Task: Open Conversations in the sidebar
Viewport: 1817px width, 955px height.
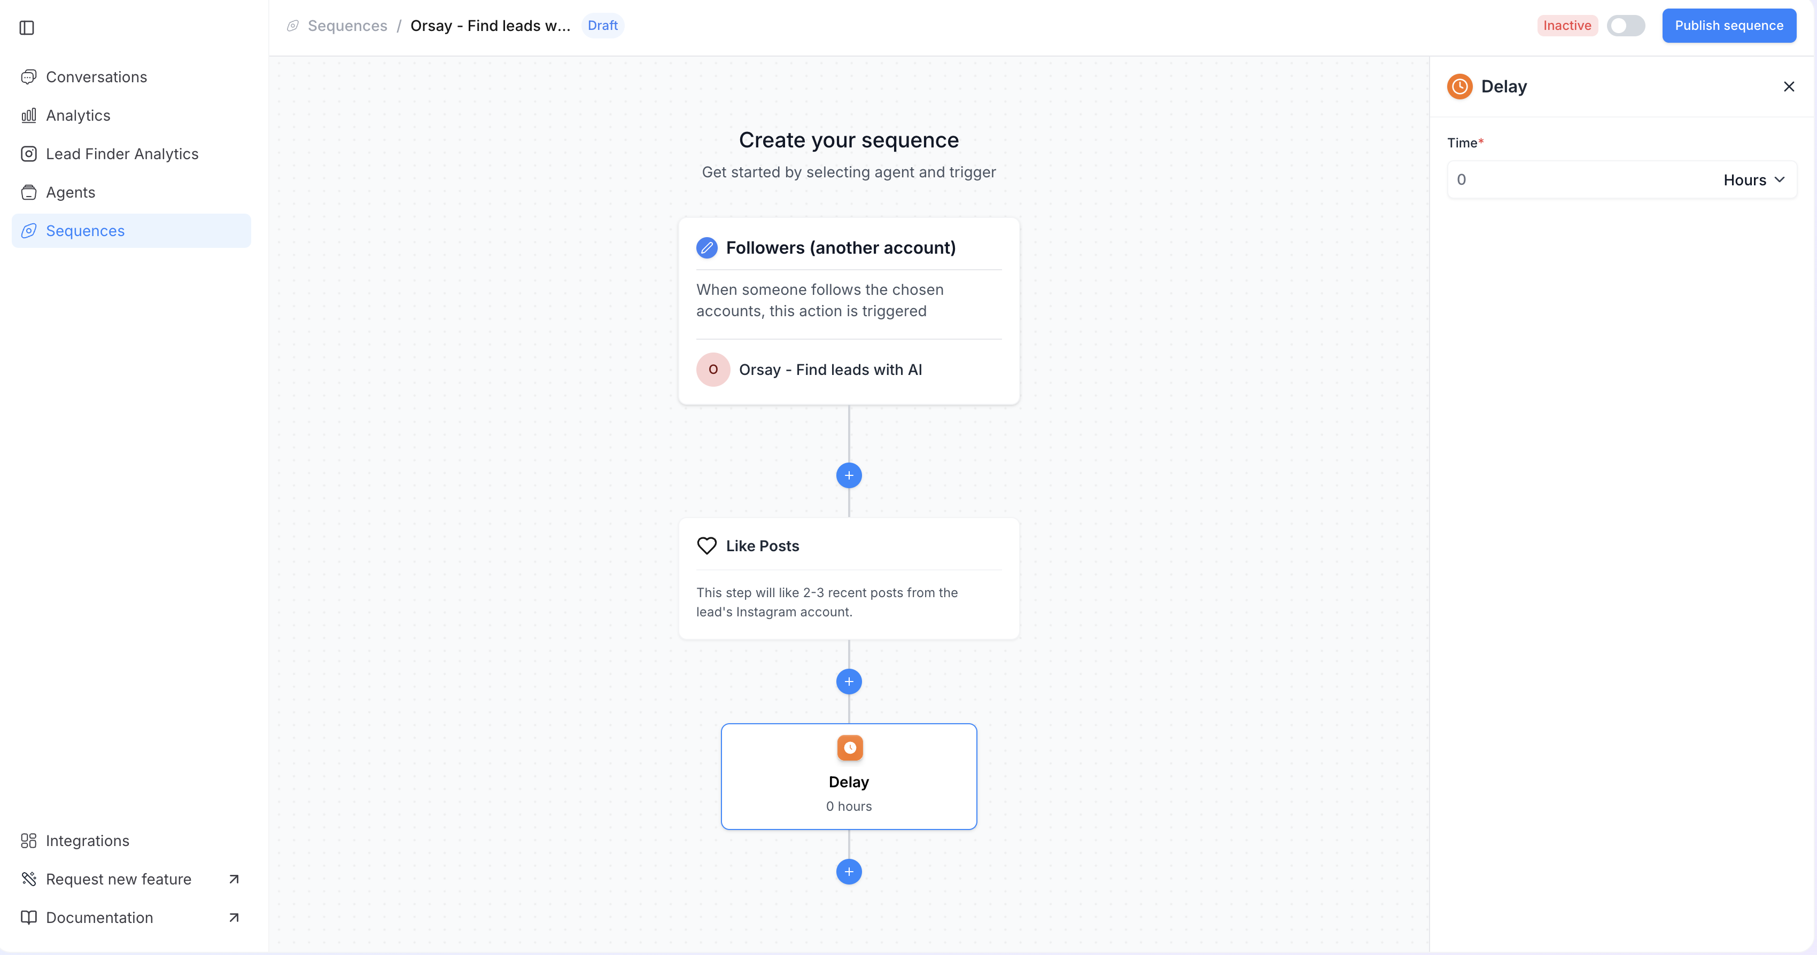Action: (x=96, y=77)
